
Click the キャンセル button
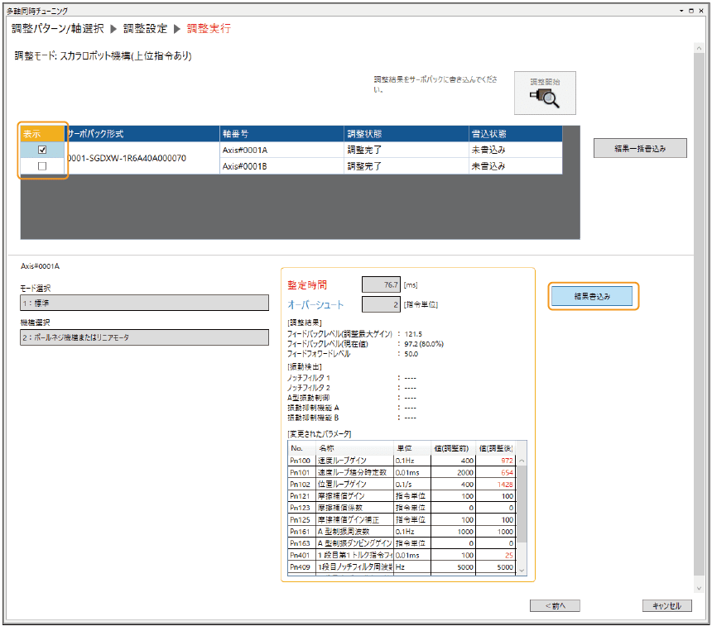pyautogui.click(x=666, y=605)
